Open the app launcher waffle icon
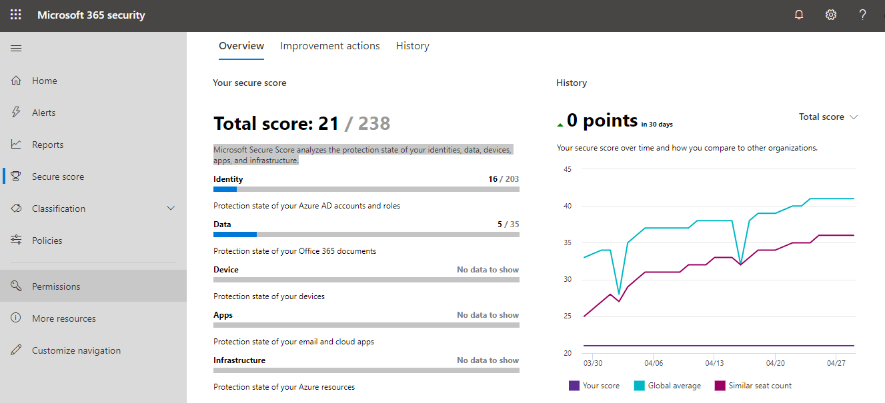 tap(16, 15)
